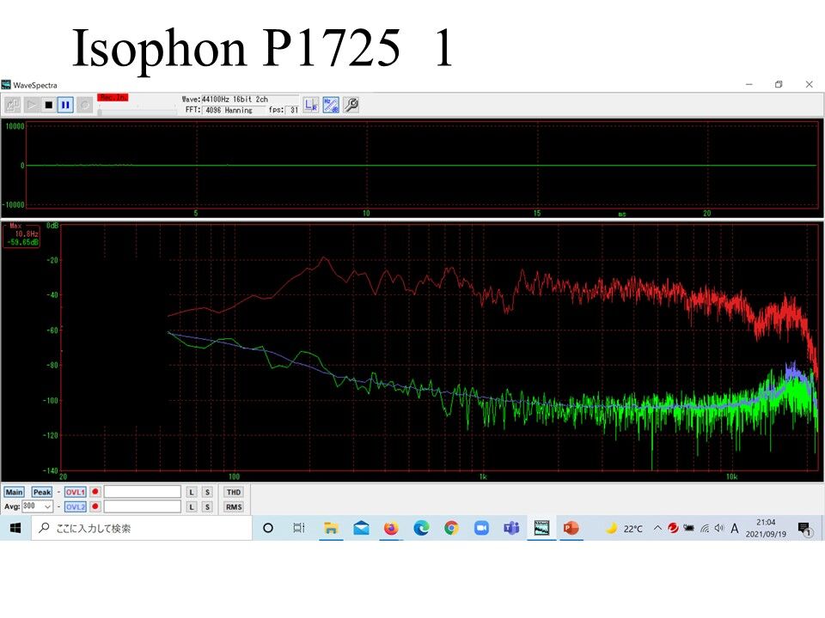Image resolution: width=825 pixels, height=618 pixels.
Task: Click the record button in the toolbar
Action: (84, 105)
